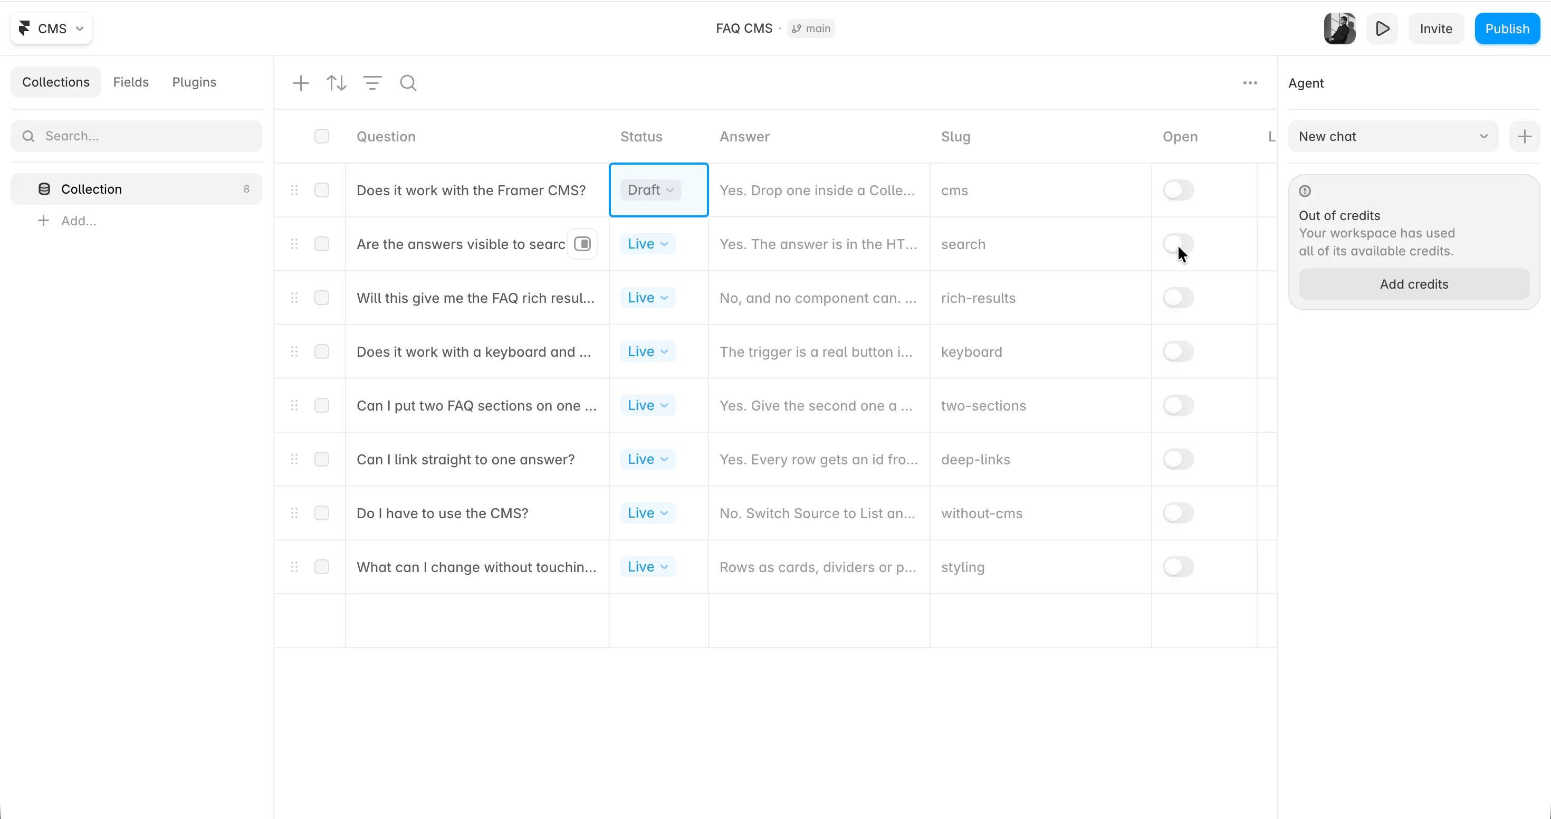Click the 'Rows as cards, dividers or p...' answer cell
Image resolution: width=1551 pixels, height=819 pixels.
pos(818,567)
